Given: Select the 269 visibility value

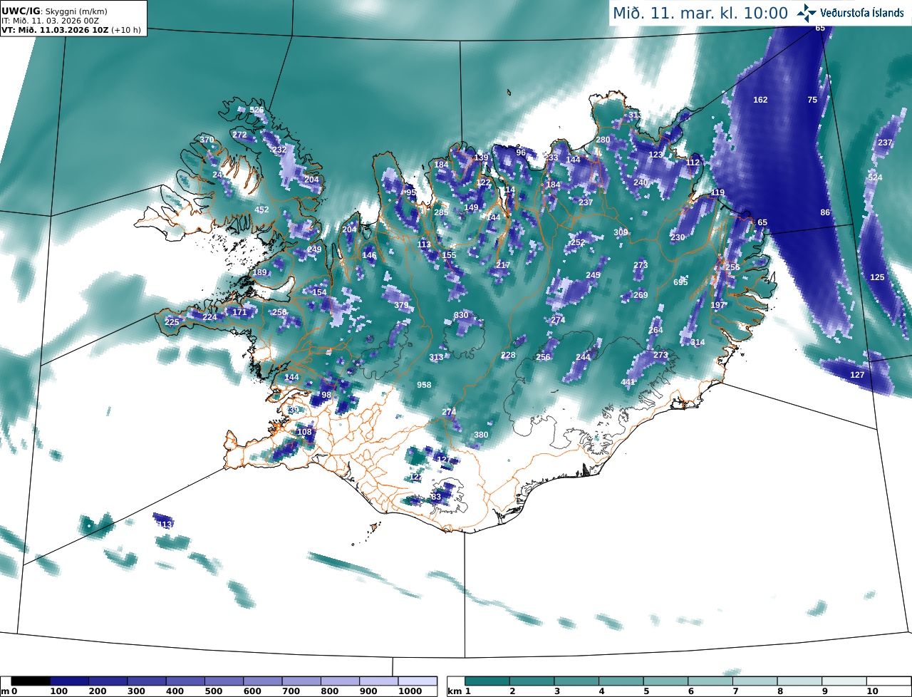Looking at the screenshot, I should pyautogui.click(x=641, y=295).
